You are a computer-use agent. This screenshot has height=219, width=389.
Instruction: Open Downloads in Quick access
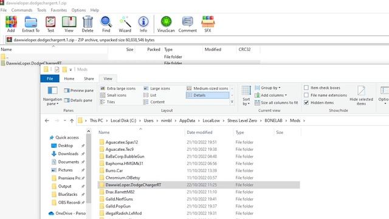[68, 154]
